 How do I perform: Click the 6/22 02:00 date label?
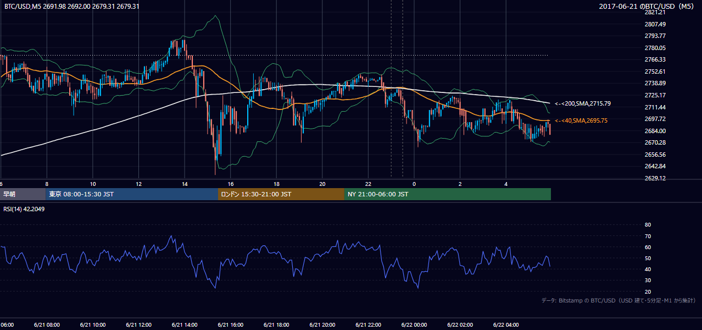[x=460, y=324]
